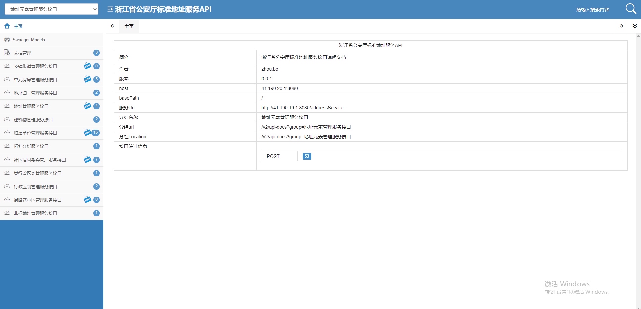Screen dimensions: 641x309
Task: Open 社区居村委会管理服务接口 group
Action: click(x=51, y=160)
